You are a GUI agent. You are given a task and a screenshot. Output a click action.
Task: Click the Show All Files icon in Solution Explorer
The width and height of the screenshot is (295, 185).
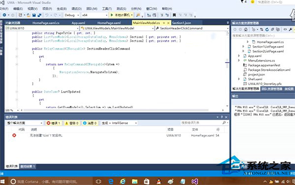[278, 30]
